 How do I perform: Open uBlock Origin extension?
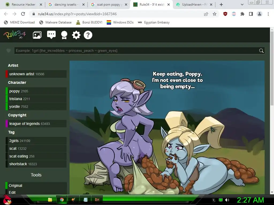click(225, 14)
